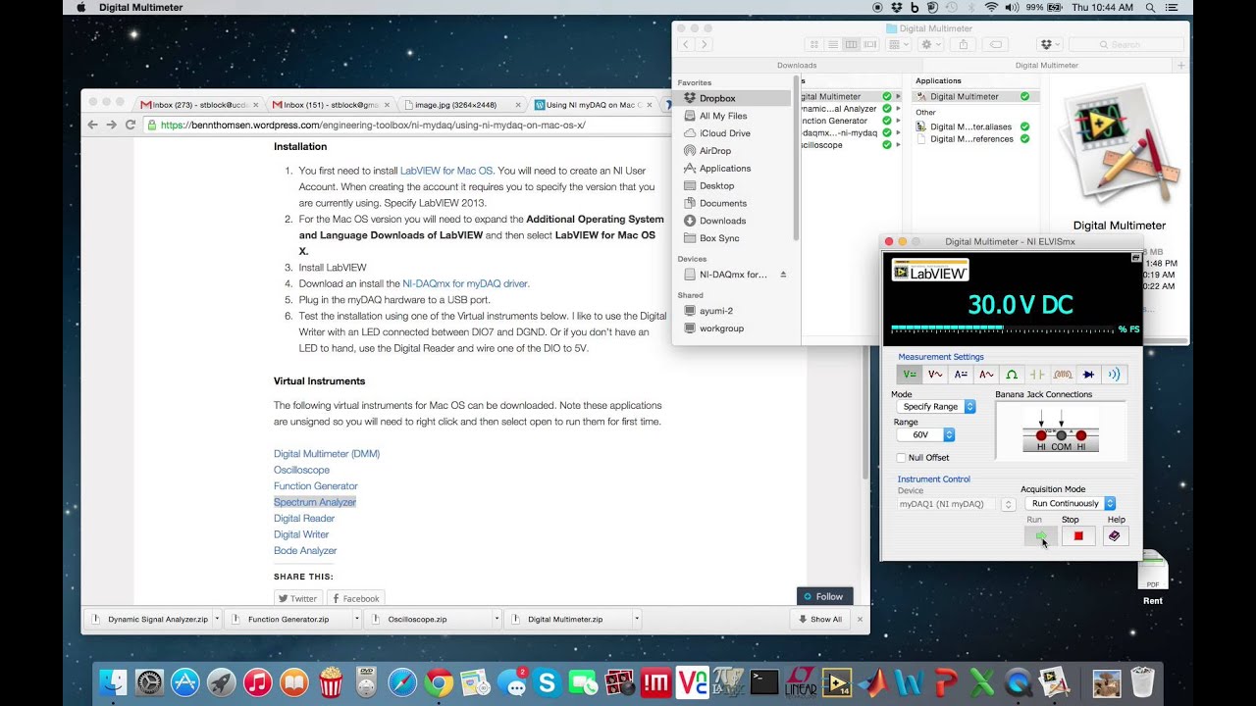The image size is (1256, 706).
Task: Click Finder column view button
Action: [851, 44]
